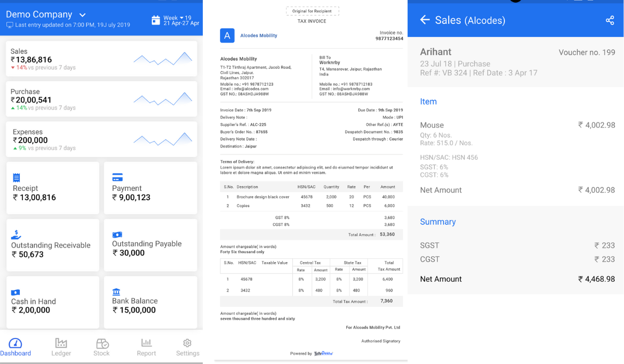Click the Outstanding Receivable hand icon
Screen dimensions: 624x364
[16, 235]
